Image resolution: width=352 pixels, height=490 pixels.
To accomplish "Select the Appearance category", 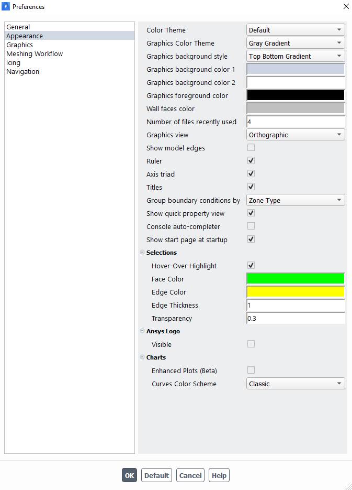I will coord(70,36).
